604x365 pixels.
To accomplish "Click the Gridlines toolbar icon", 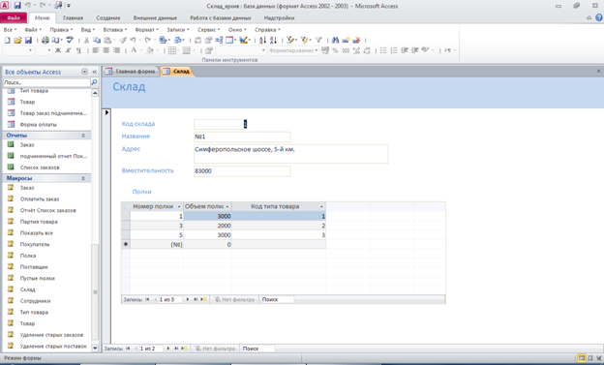I will point(172,50).
